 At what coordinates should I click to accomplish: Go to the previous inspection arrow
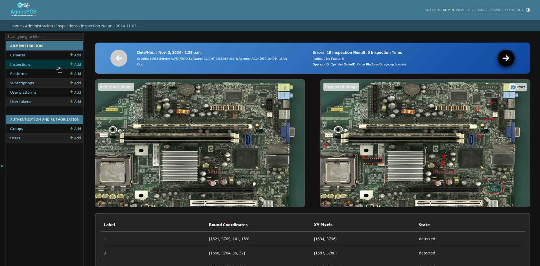(119, 58)
